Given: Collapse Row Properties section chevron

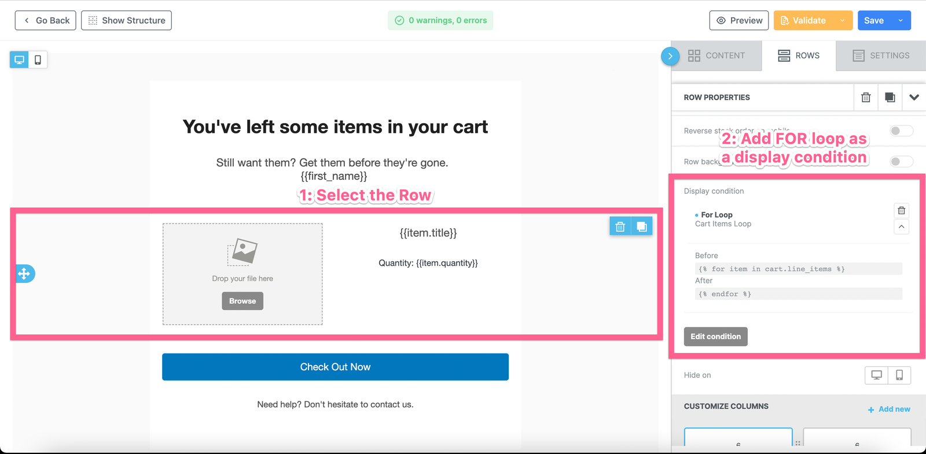Looking at the screenshot, I should coord(914,98).
